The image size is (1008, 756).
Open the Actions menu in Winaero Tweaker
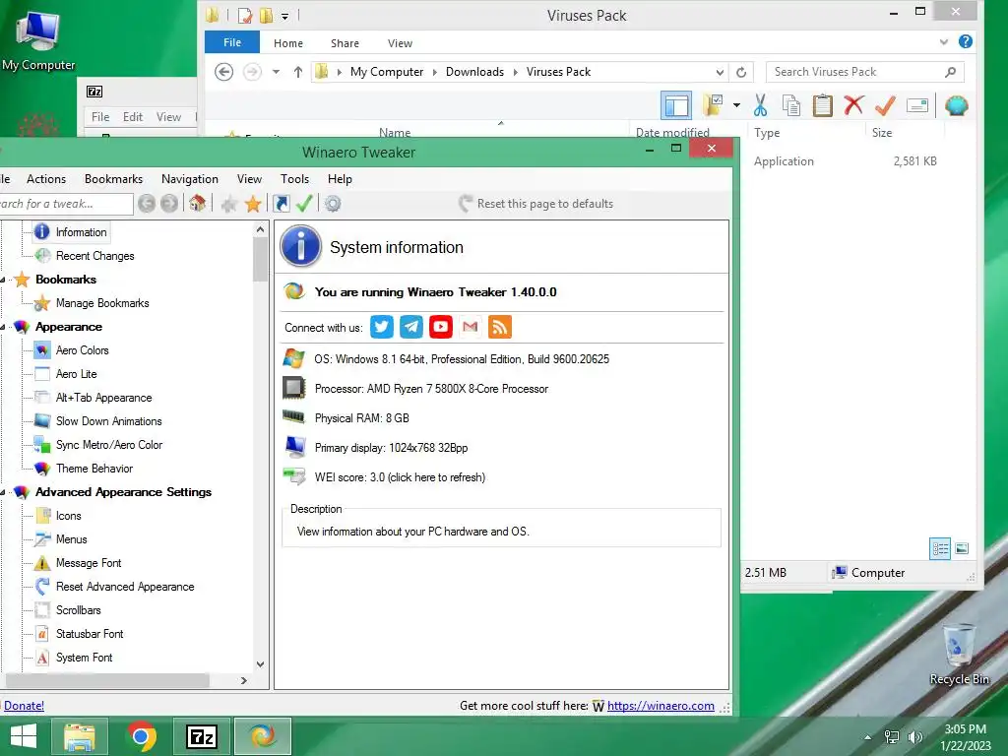[x=46, y=179]
